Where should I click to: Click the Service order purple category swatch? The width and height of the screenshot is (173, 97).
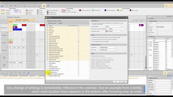(131, 10)
